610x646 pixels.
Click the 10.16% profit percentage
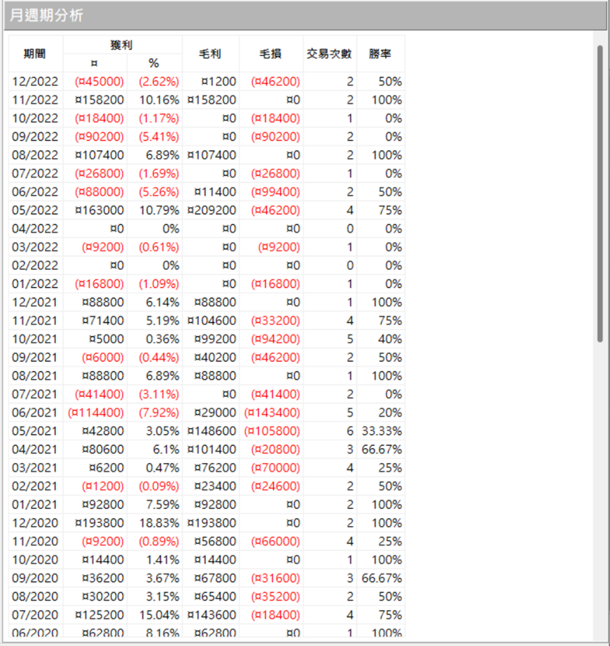click(159, 100)
